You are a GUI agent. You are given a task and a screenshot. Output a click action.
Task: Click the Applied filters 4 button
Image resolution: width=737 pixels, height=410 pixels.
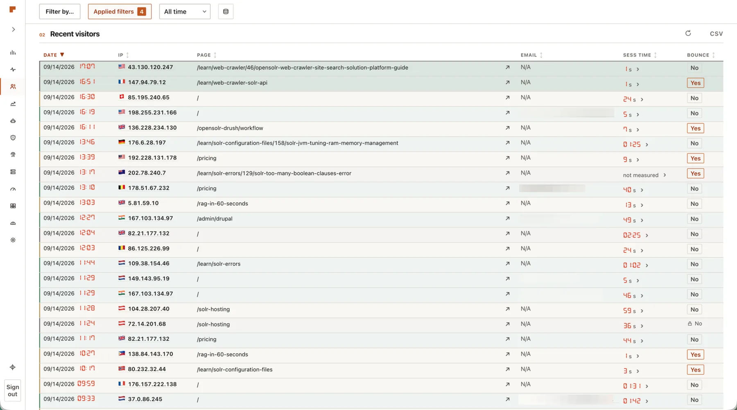[x=120, y=11]
